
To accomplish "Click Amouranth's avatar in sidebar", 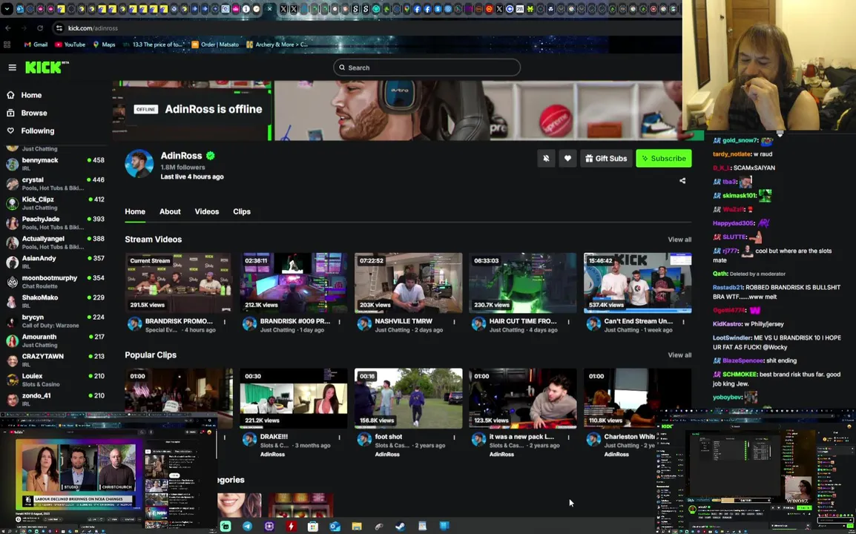I will pyautogui.click(x=12, y=340).
